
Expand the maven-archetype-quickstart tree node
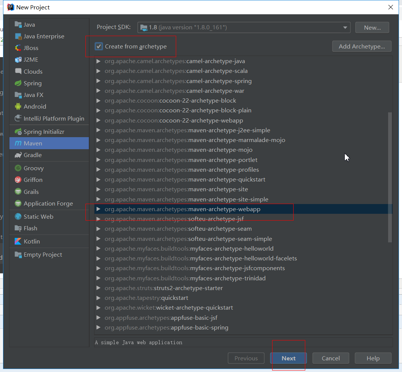point(98,180)
